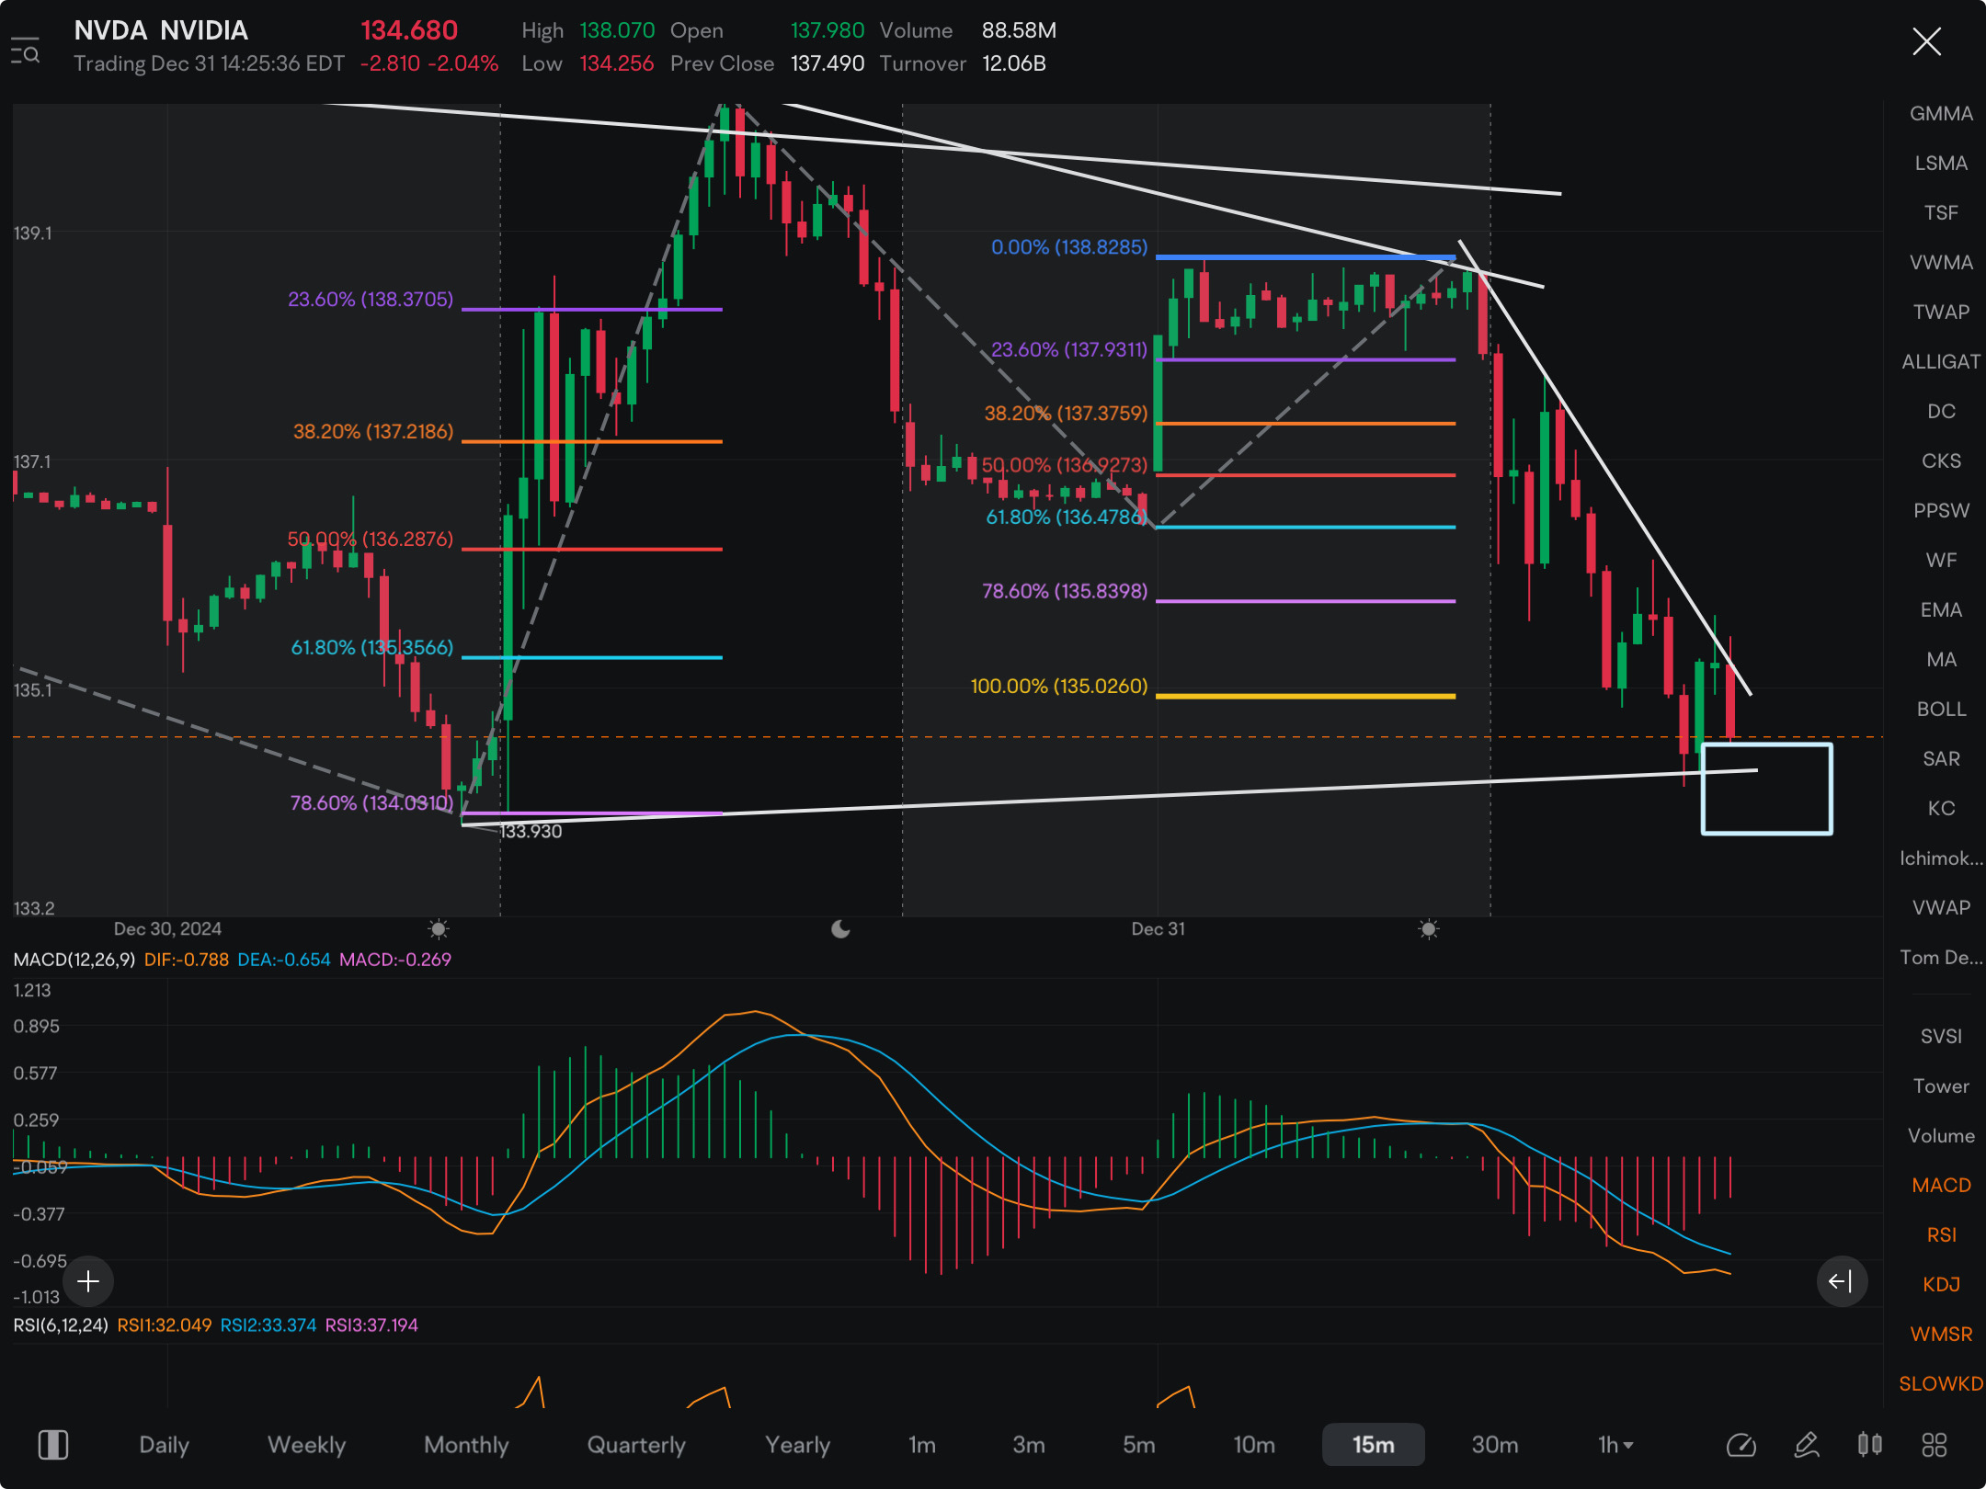Open the stock search menu icon

click(25, 51)
